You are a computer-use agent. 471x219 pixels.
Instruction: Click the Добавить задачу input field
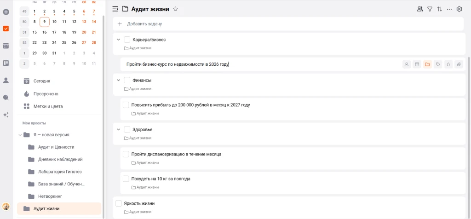click(230, 23)
